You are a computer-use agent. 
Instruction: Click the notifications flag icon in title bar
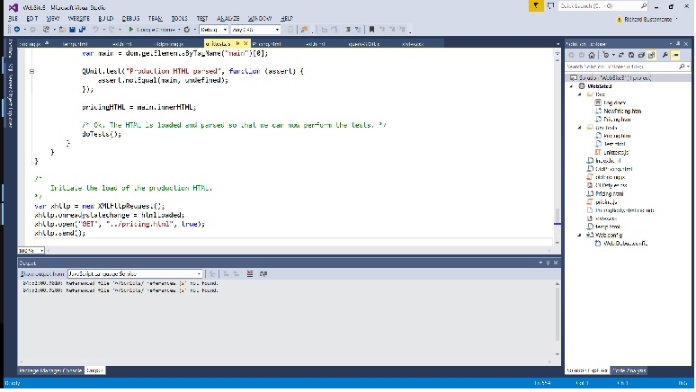point(535,5)
